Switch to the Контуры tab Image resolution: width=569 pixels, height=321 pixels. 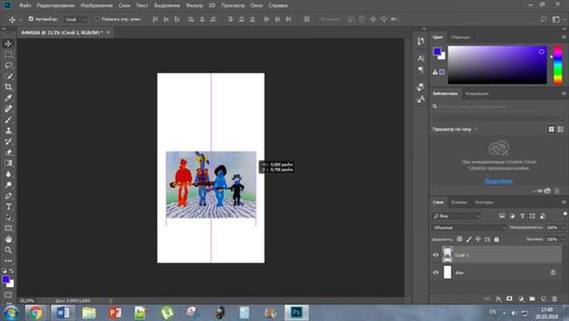[x=484, y=202]
